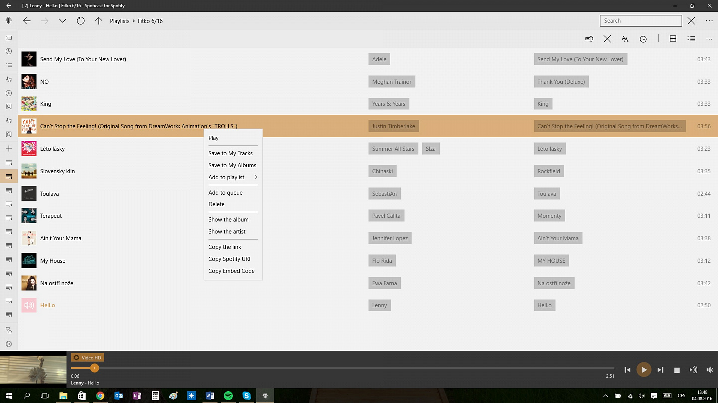718x403 pixels.
Task: Open the Adele artist tag
Action: pos(379,59)
